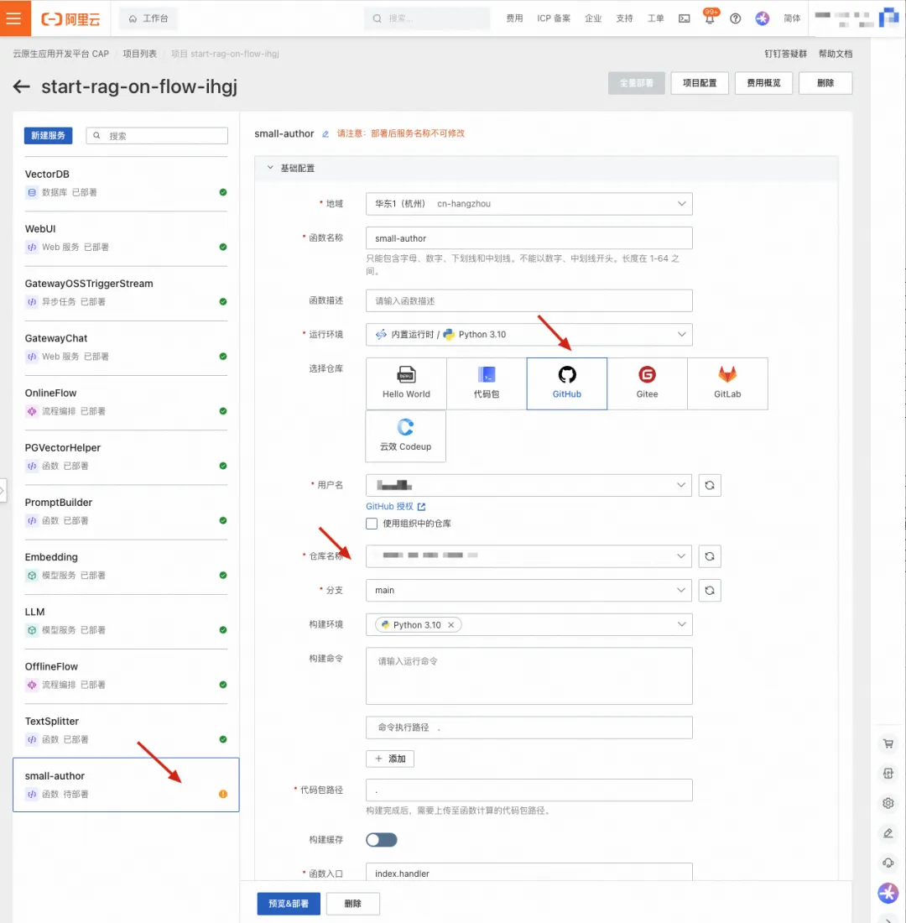This screenshot has width=906, height=923.
Task: Select Gitee as the repository source
Action: point(647,383)
